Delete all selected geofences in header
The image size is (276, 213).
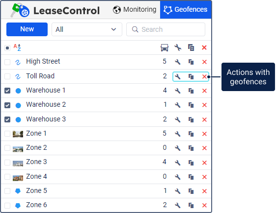(x=204, y=47)
